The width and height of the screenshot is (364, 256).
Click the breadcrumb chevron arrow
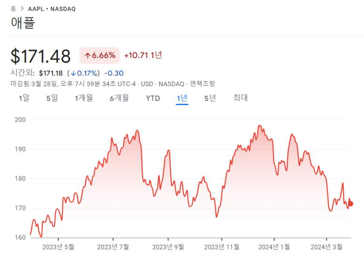pyautogui.click(x=22, y=8)
